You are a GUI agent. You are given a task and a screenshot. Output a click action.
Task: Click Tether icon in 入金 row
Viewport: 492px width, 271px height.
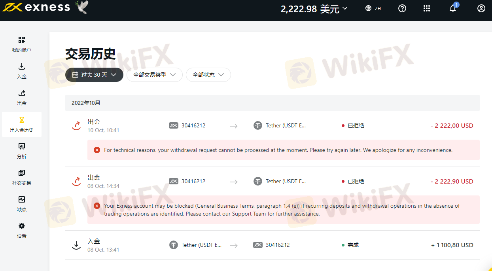click(x=174, y=245)
